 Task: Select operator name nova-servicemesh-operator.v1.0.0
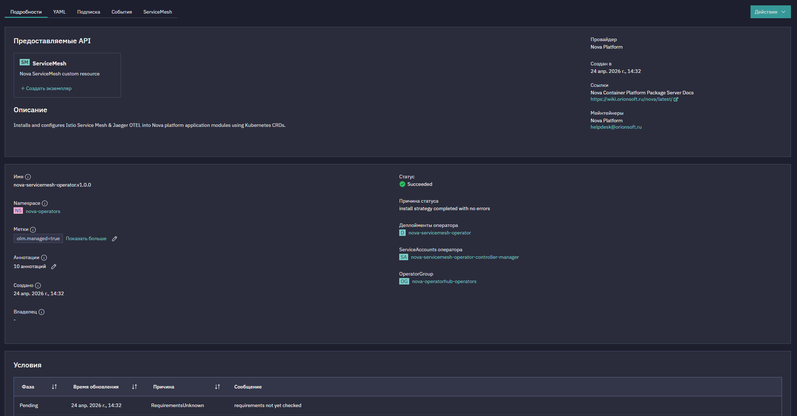52,185
